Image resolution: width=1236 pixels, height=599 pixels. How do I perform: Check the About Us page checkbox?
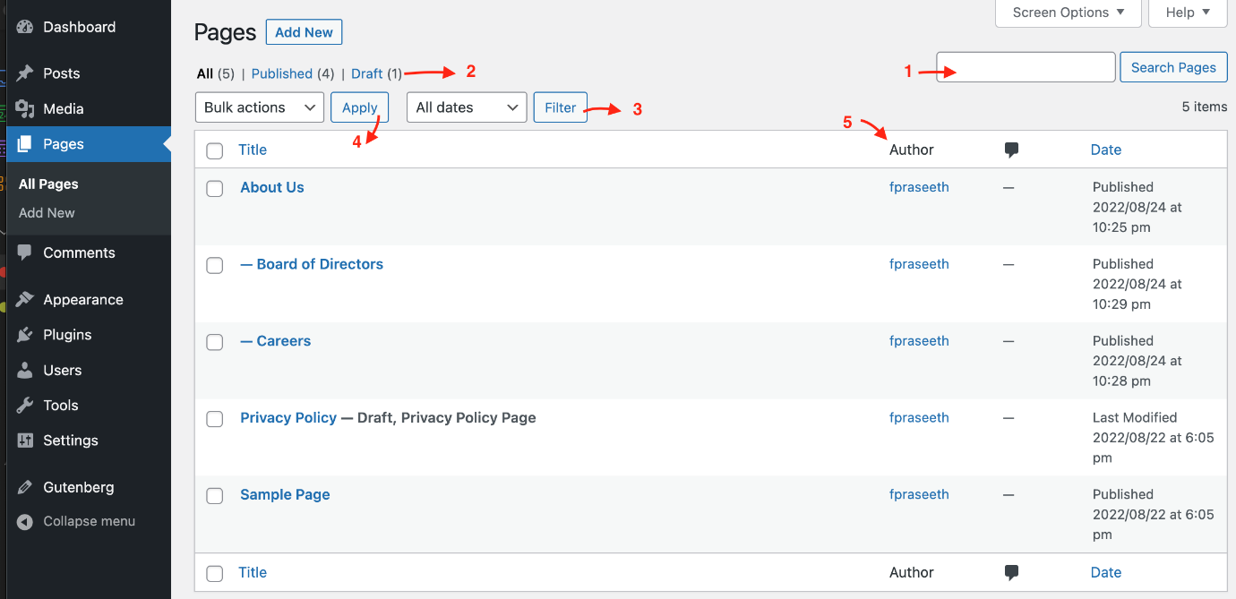(215, 188)
